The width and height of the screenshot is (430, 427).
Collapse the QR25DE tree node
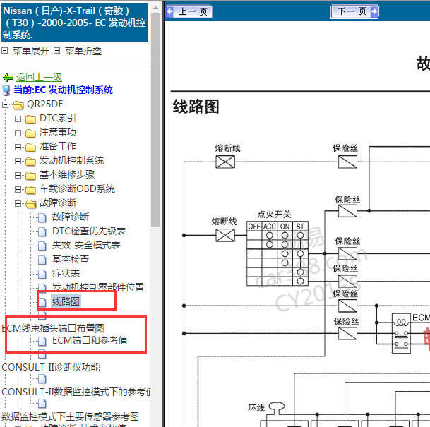point(5,104)
